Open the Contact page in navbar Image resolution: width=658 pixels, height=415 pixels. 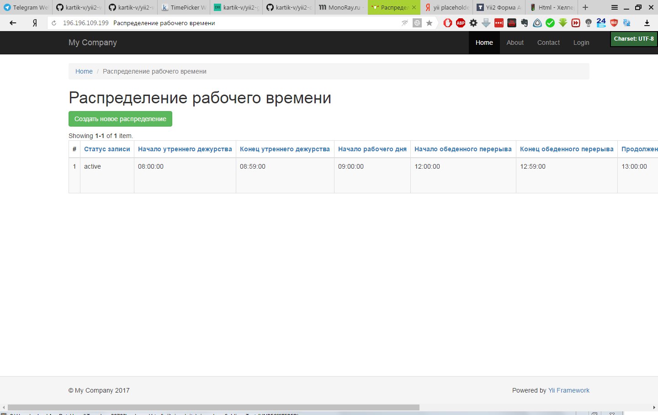pyautogui.click(x=548, y=43)
